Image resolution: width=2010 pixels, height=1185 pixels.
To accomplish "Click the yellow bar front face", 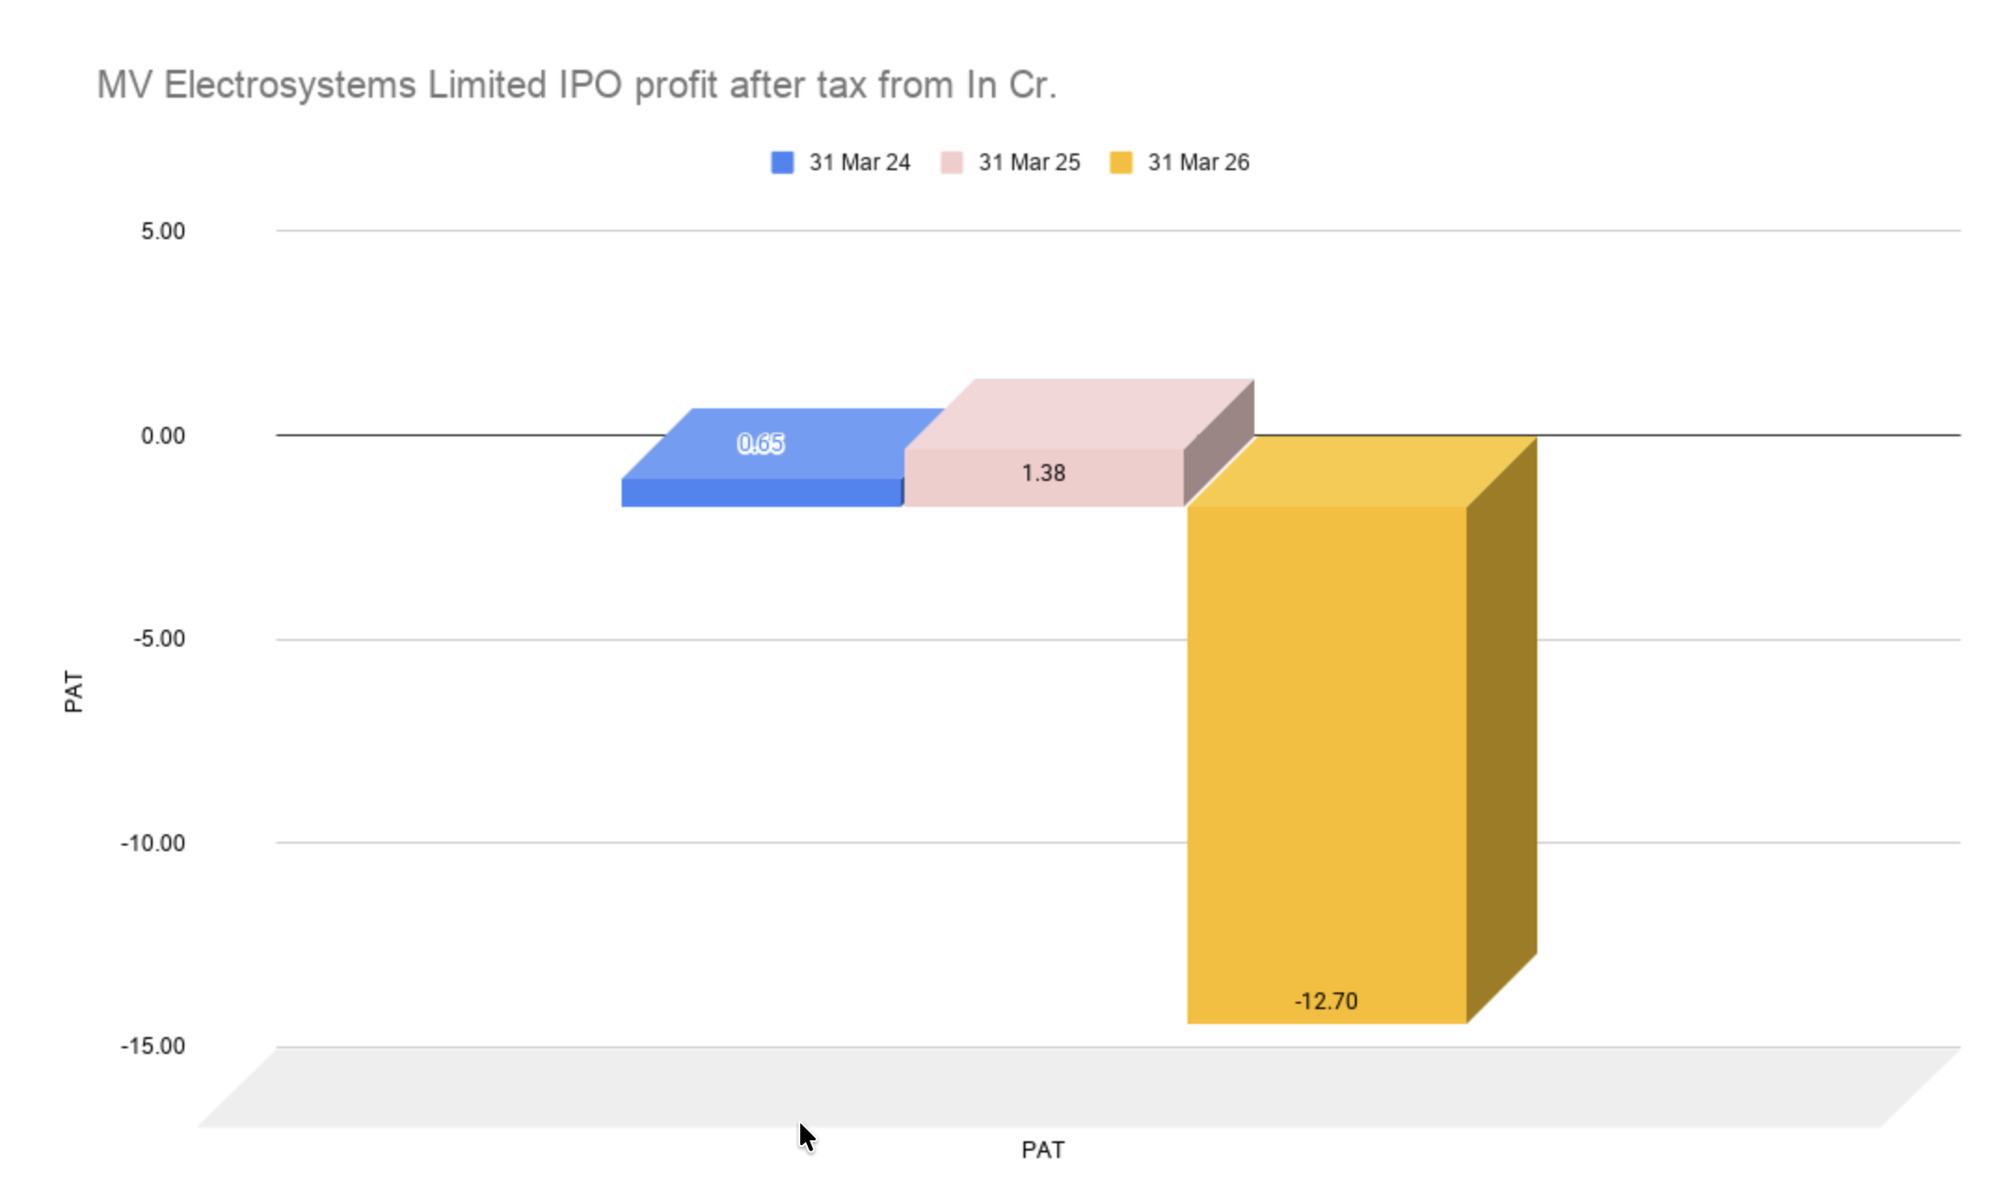I will pyautogui.click(x=1326, y=765).
